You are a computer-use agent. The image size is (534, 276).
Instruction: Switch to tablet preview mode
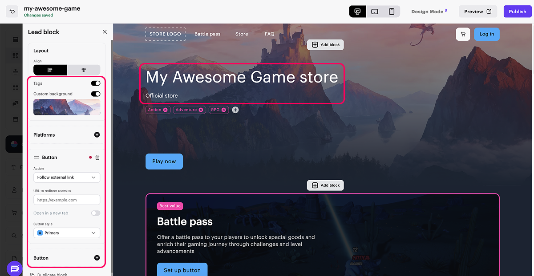tap(375, 12)
